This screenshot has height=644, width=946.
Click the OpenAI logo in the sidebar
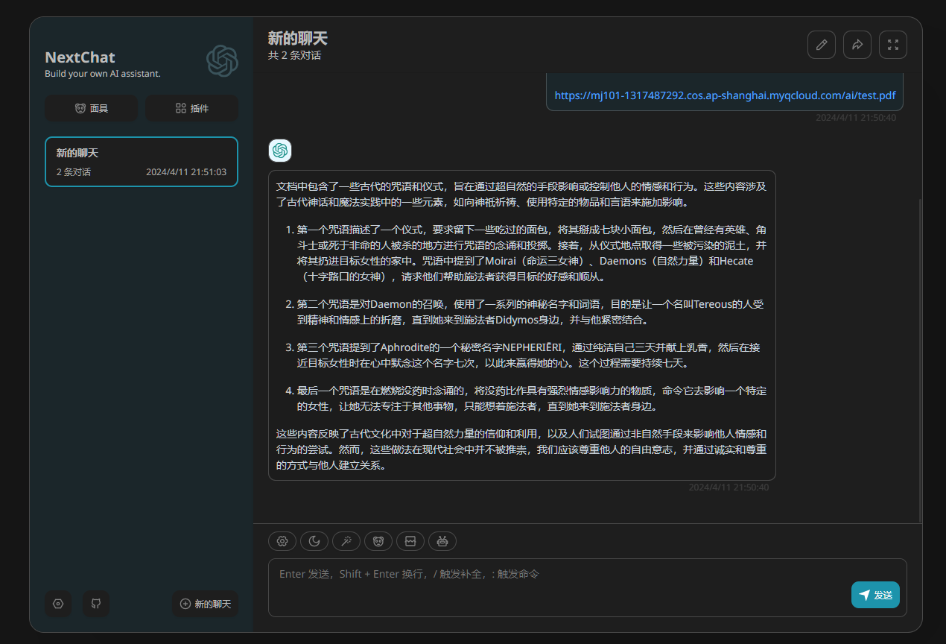click(222, 61)
